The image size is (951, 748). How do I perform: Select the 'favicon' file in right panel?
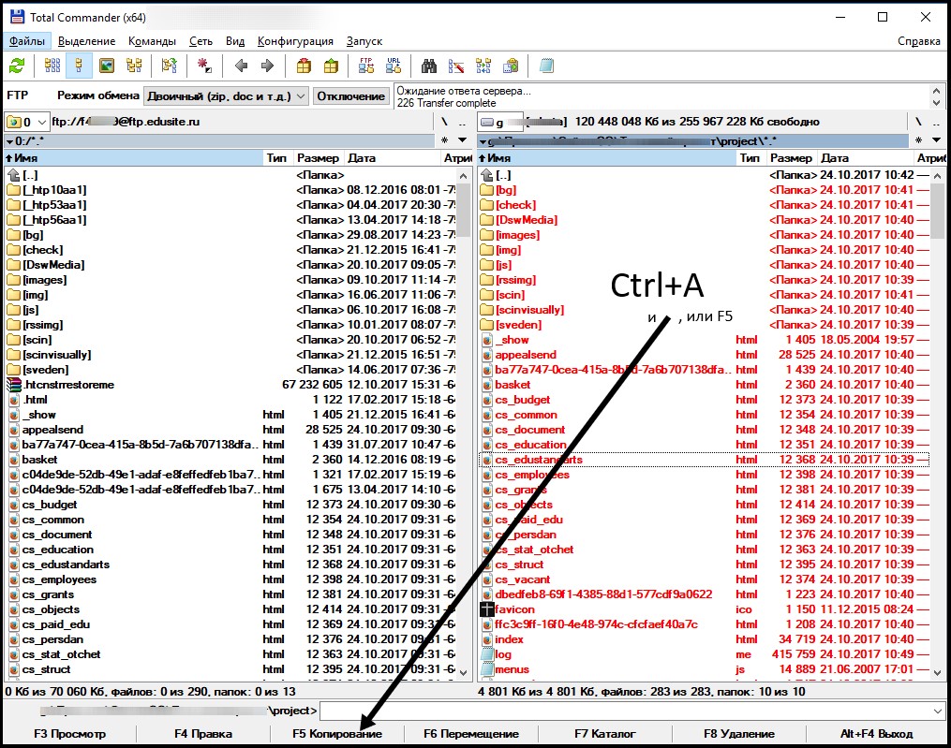coord(514,609)
